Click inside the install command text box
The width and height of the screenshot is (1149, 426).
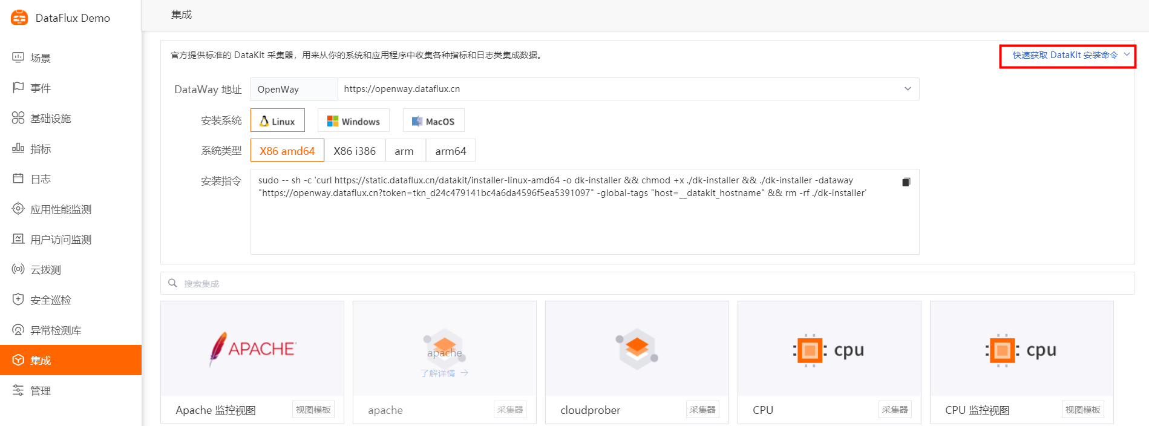click(x=585, y=212)
